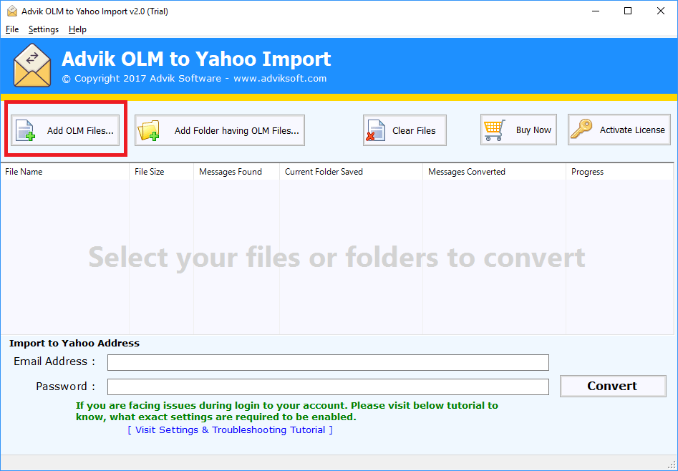This screenshot has width=678, height=471.
Task: Minimize the Advik window
Action: coord(595,11)
